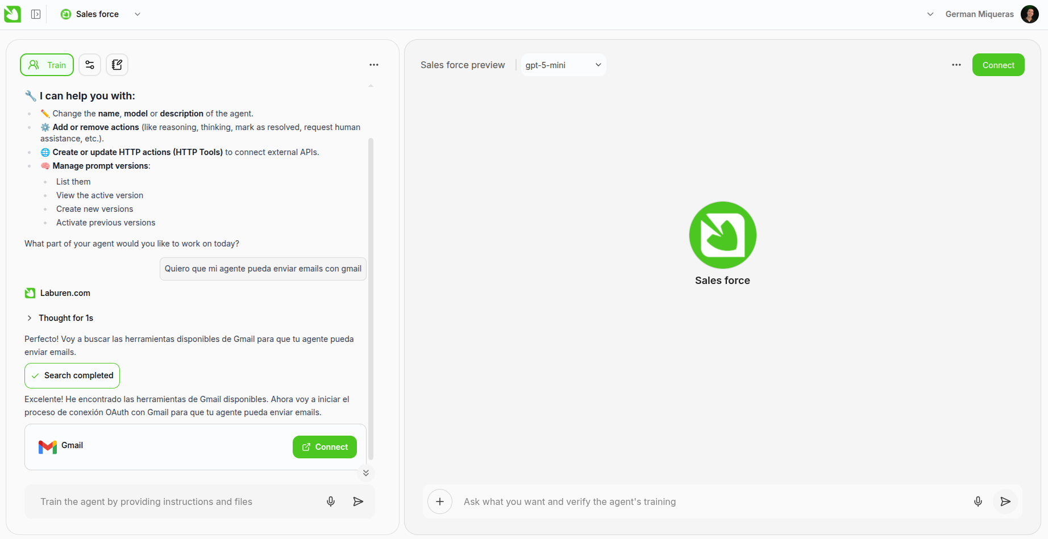Focus the Train the agent instructions input

point(176,502)
